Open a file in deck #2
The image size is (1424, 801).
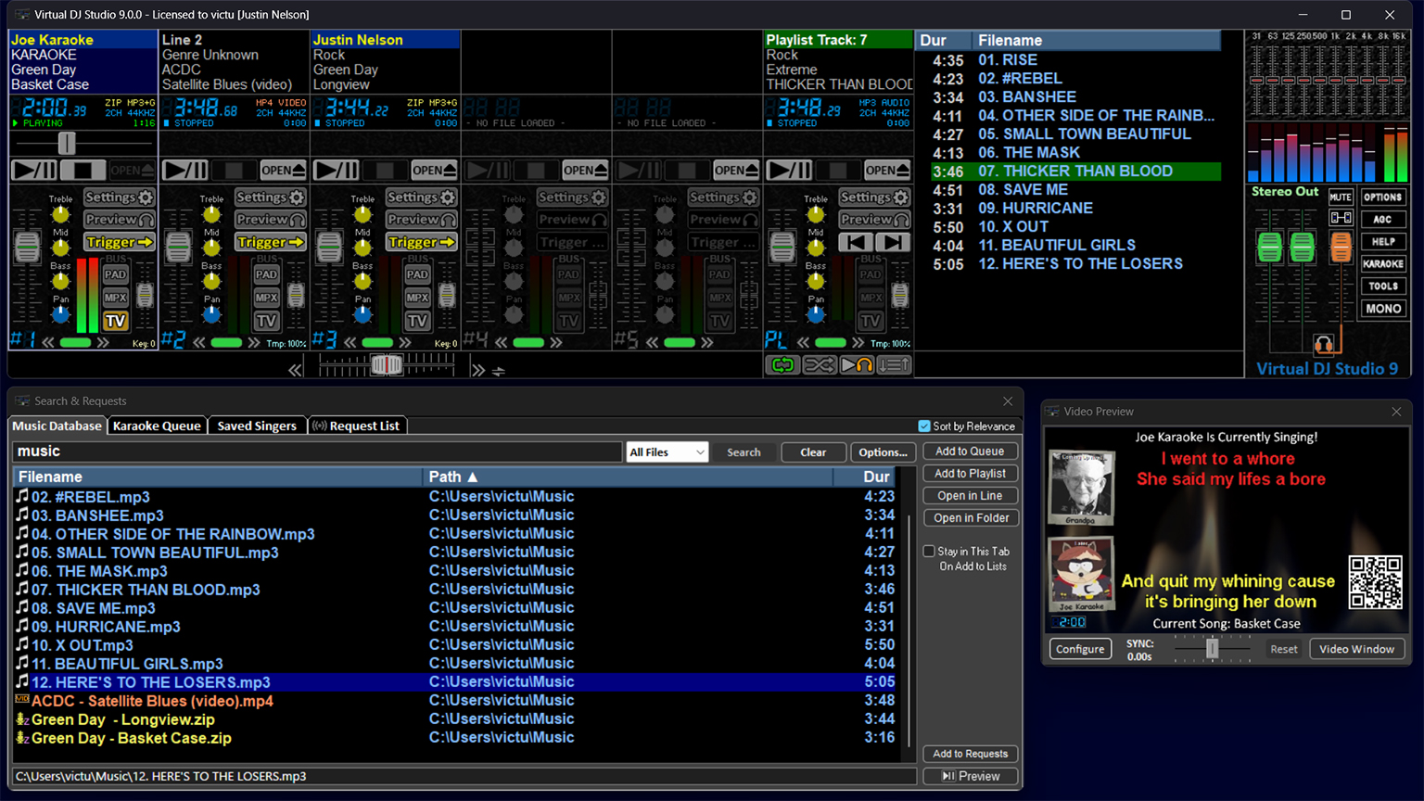coord(283,171)
